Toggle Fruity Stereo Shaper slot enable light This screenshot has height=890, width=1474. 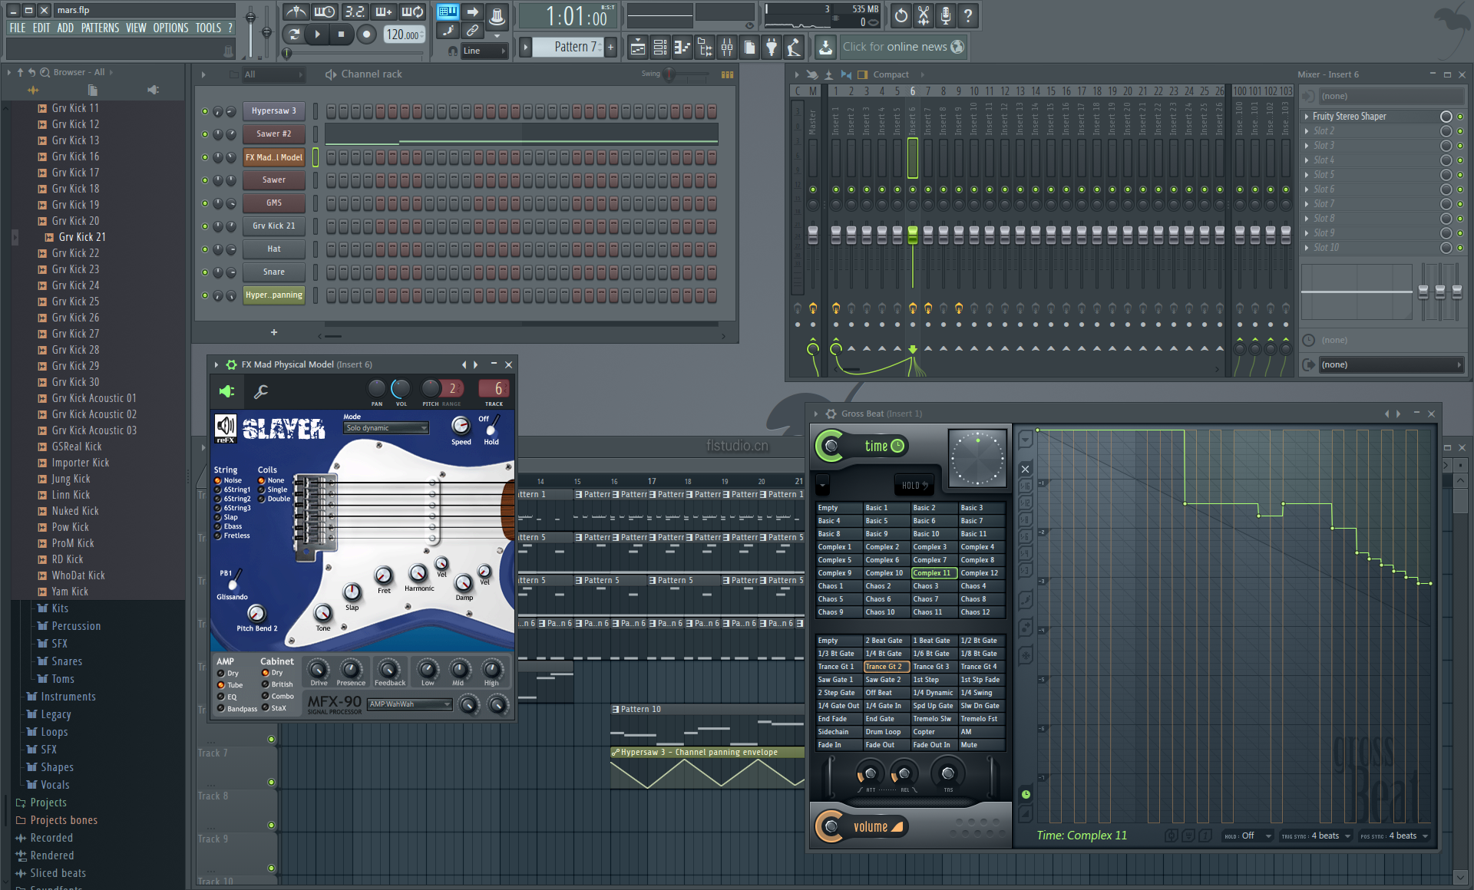(x=1460, y=117)
